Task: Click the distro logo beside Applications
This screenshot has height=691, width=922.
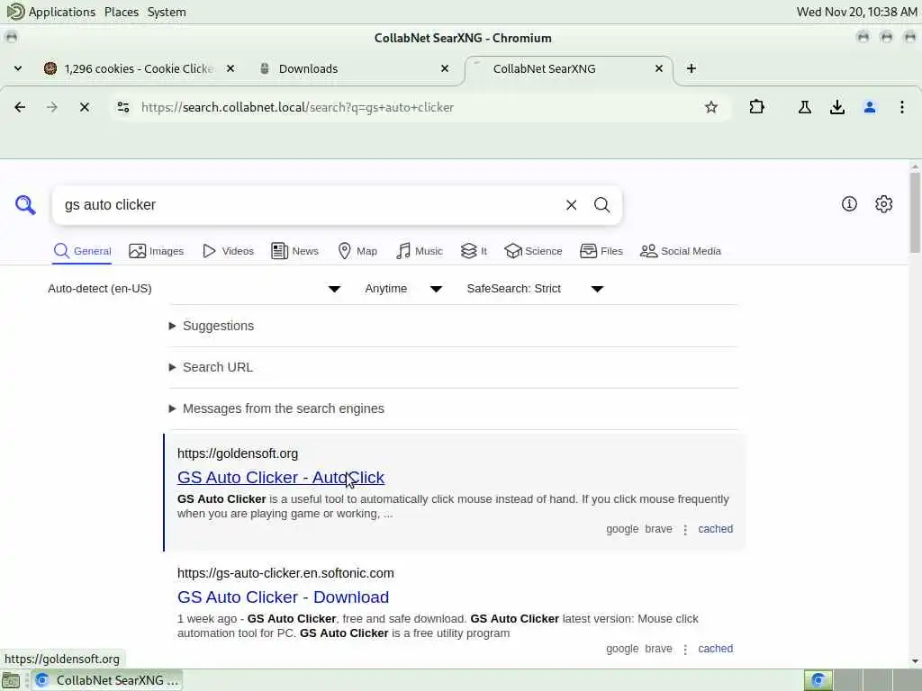Action: pyautogui.click(x=14, y=11)
